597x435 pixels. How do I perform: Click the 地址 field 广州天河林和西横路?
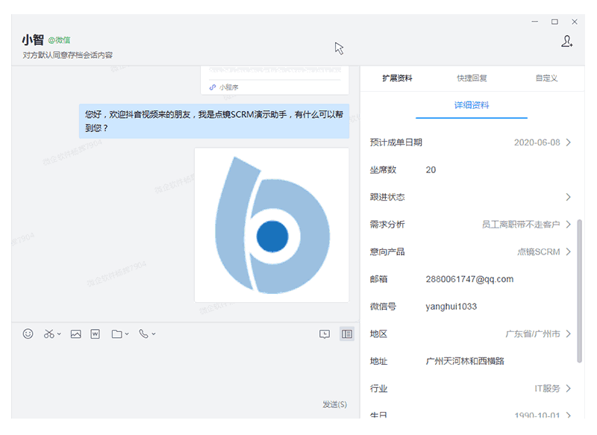pos(465,361)
